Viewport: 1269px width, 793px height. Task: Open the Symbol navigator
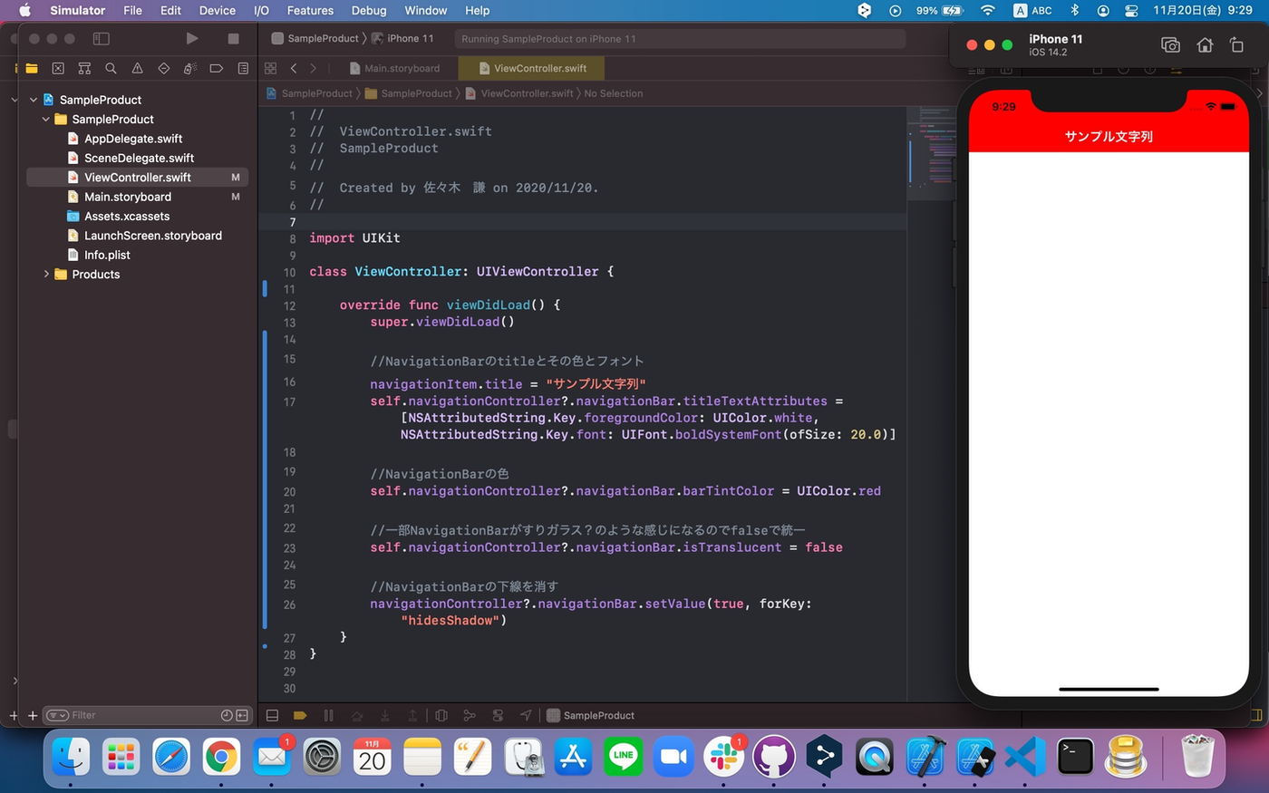pyautogui.click(x=84, y=68)
